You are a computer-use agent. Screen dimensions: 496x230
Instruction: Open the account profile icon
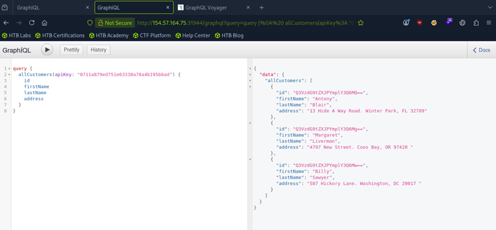point(406,23)
